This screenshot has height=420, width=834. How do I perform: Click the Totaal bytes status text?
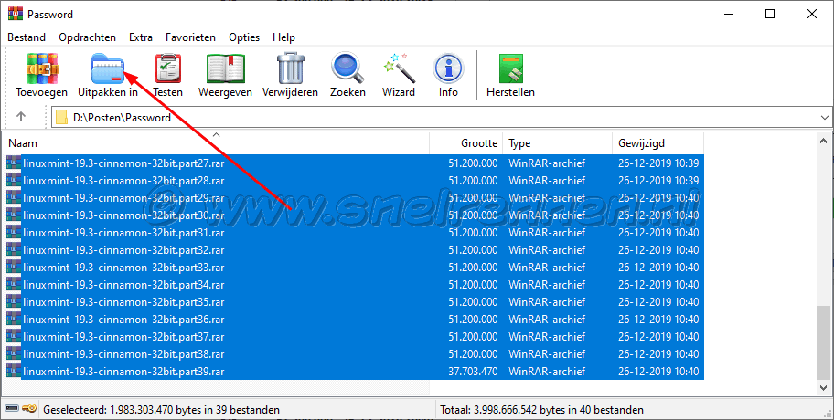click(x=541, y=410)
